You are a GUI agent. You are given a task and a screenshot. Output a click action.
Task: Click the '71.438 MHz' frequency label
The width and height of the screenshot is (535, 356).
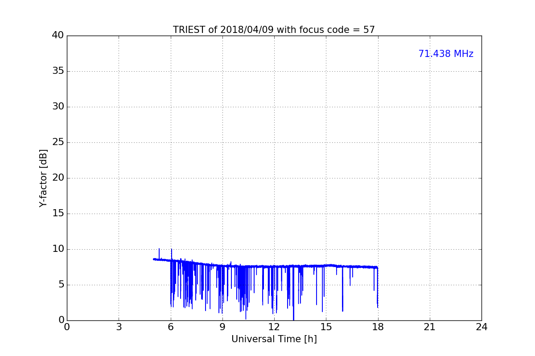coord(446,54)
